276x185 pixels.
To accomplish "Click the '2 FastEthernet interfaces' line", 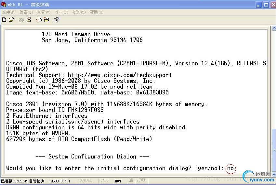I will click(47, 116).
